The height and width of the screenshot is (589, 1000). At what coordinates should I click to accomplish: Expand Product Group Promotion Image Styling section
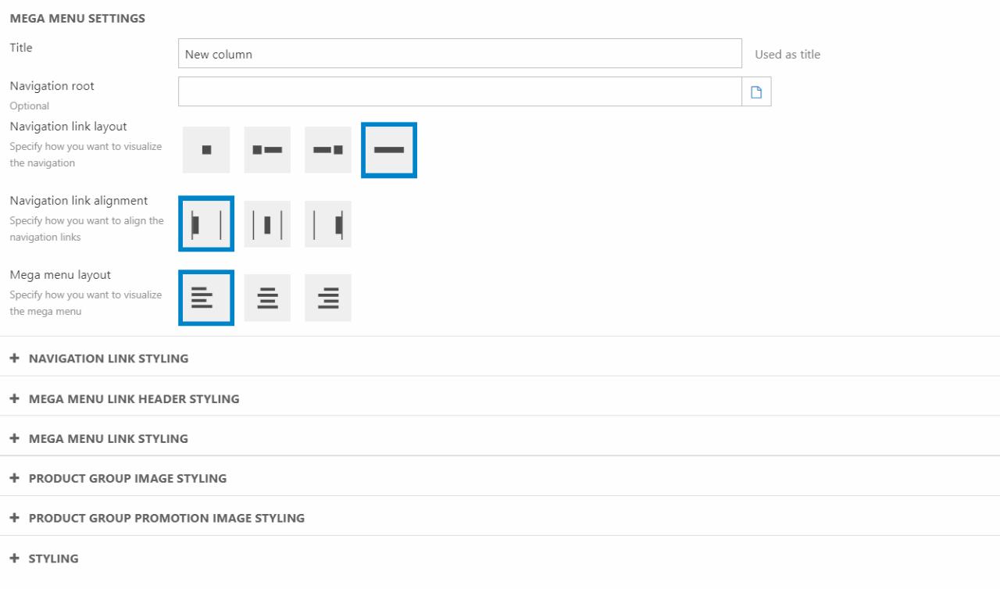[x=166, y=518]
